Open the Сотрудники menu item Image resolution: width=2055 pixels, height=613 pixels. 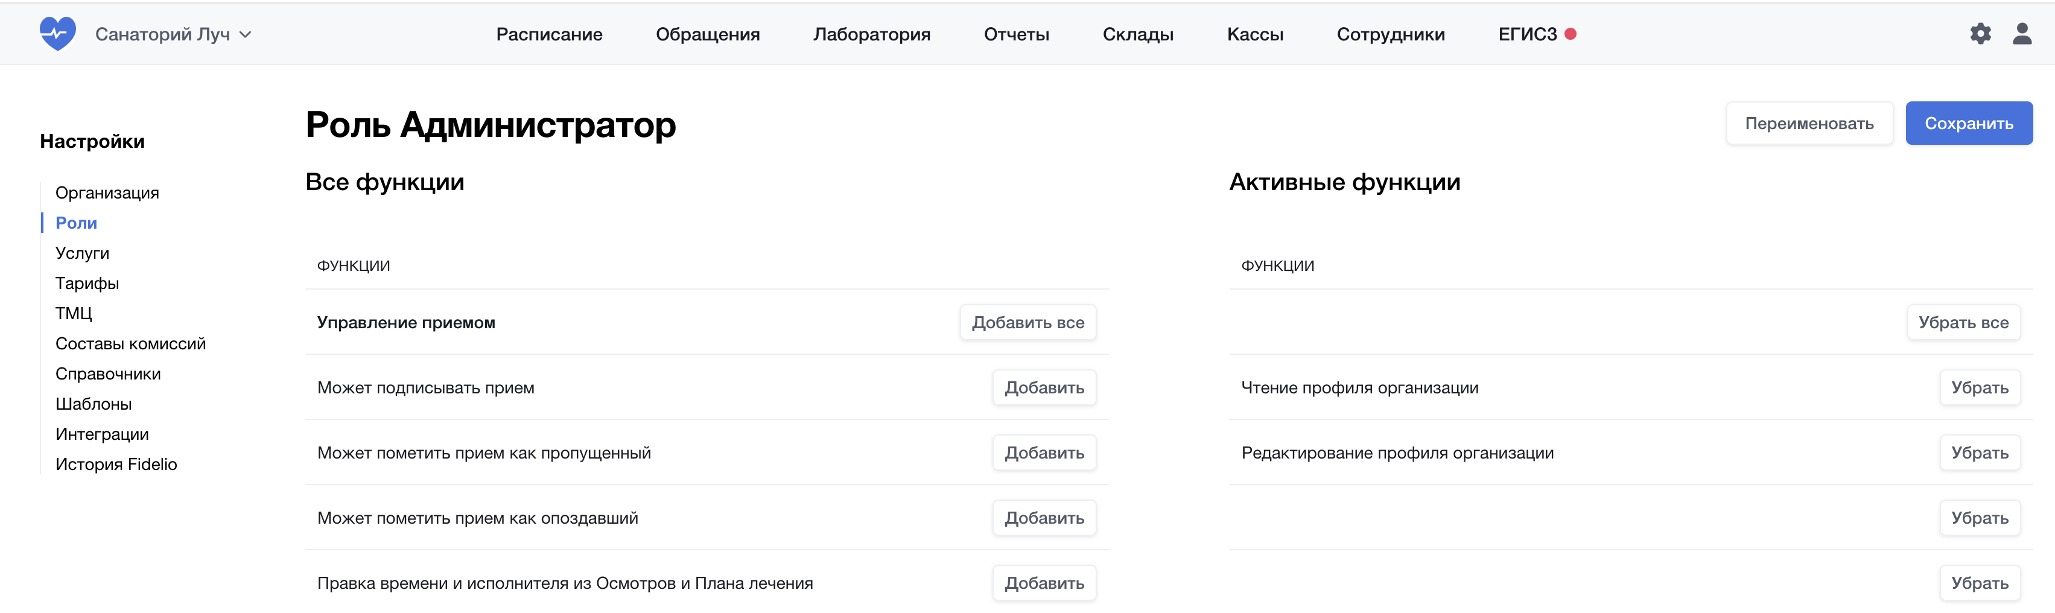tap(1391, 34)
